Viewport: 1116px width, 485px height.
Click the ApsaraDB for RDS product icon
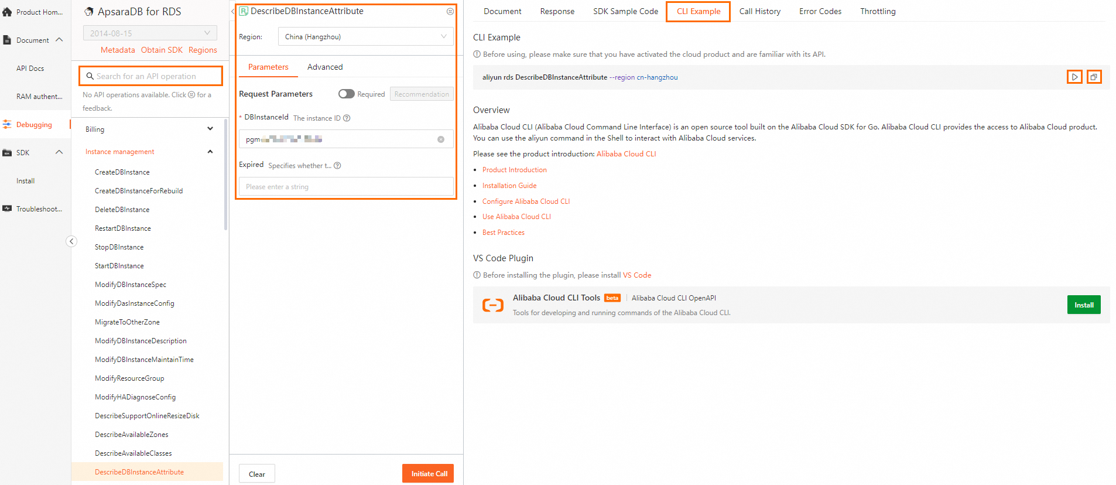tap(89, 12)
